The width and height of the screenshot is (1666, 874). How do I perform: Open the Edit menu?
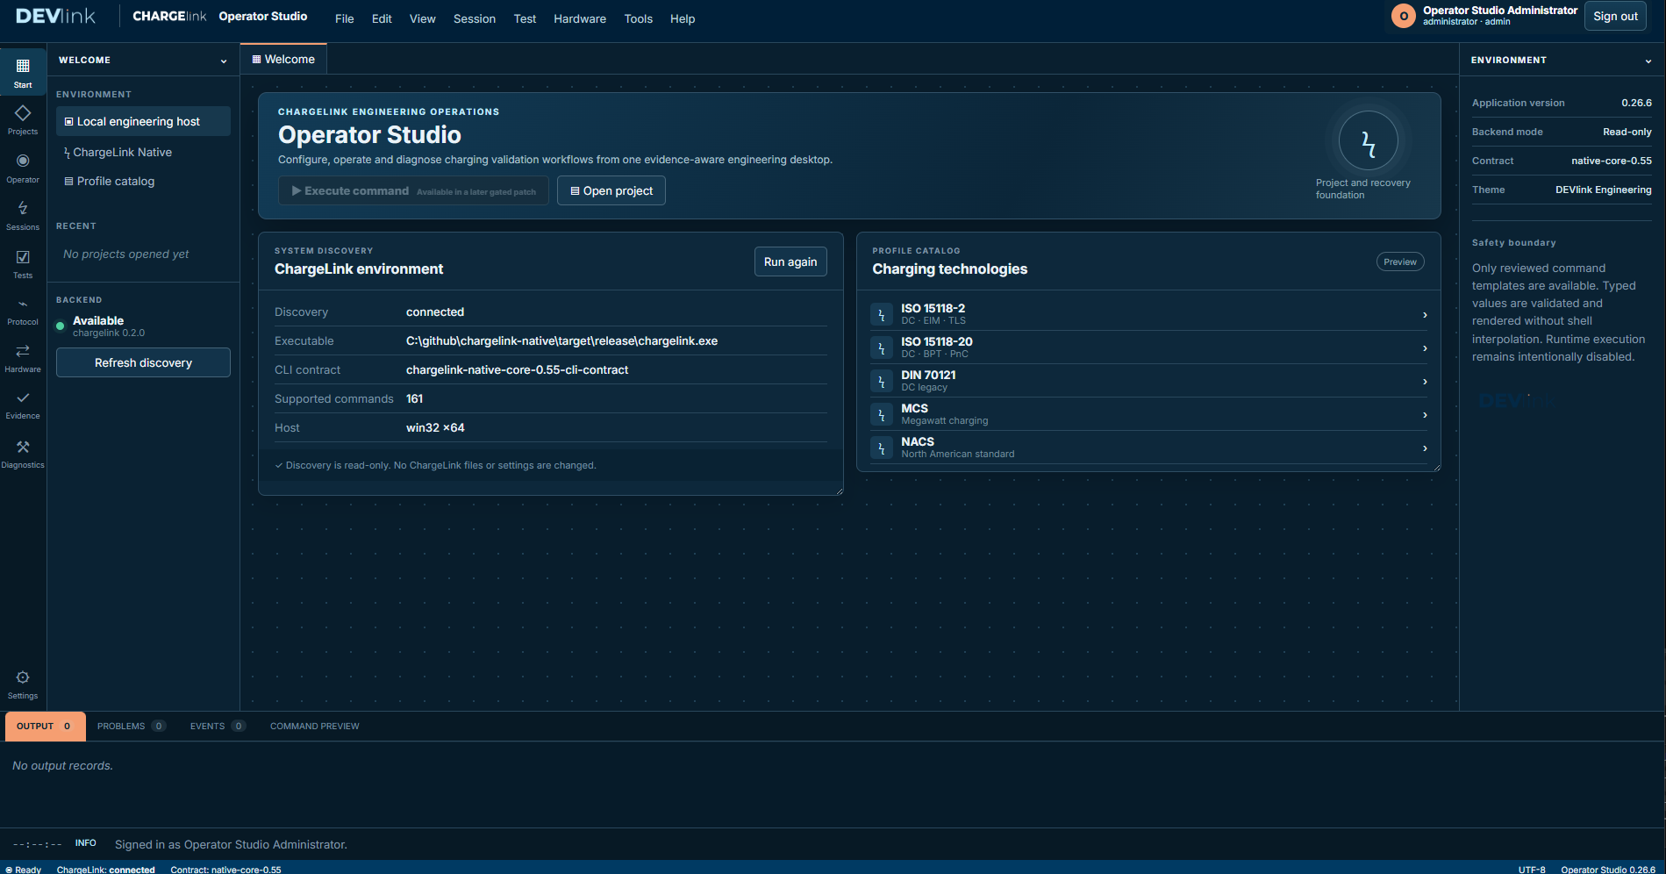pyautogui.click(x=382, y=18)
